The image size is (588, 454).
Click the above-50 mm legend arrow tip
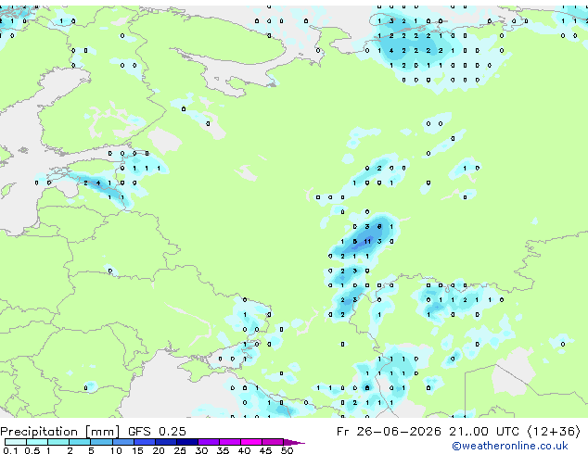click(x=294, y=442)
